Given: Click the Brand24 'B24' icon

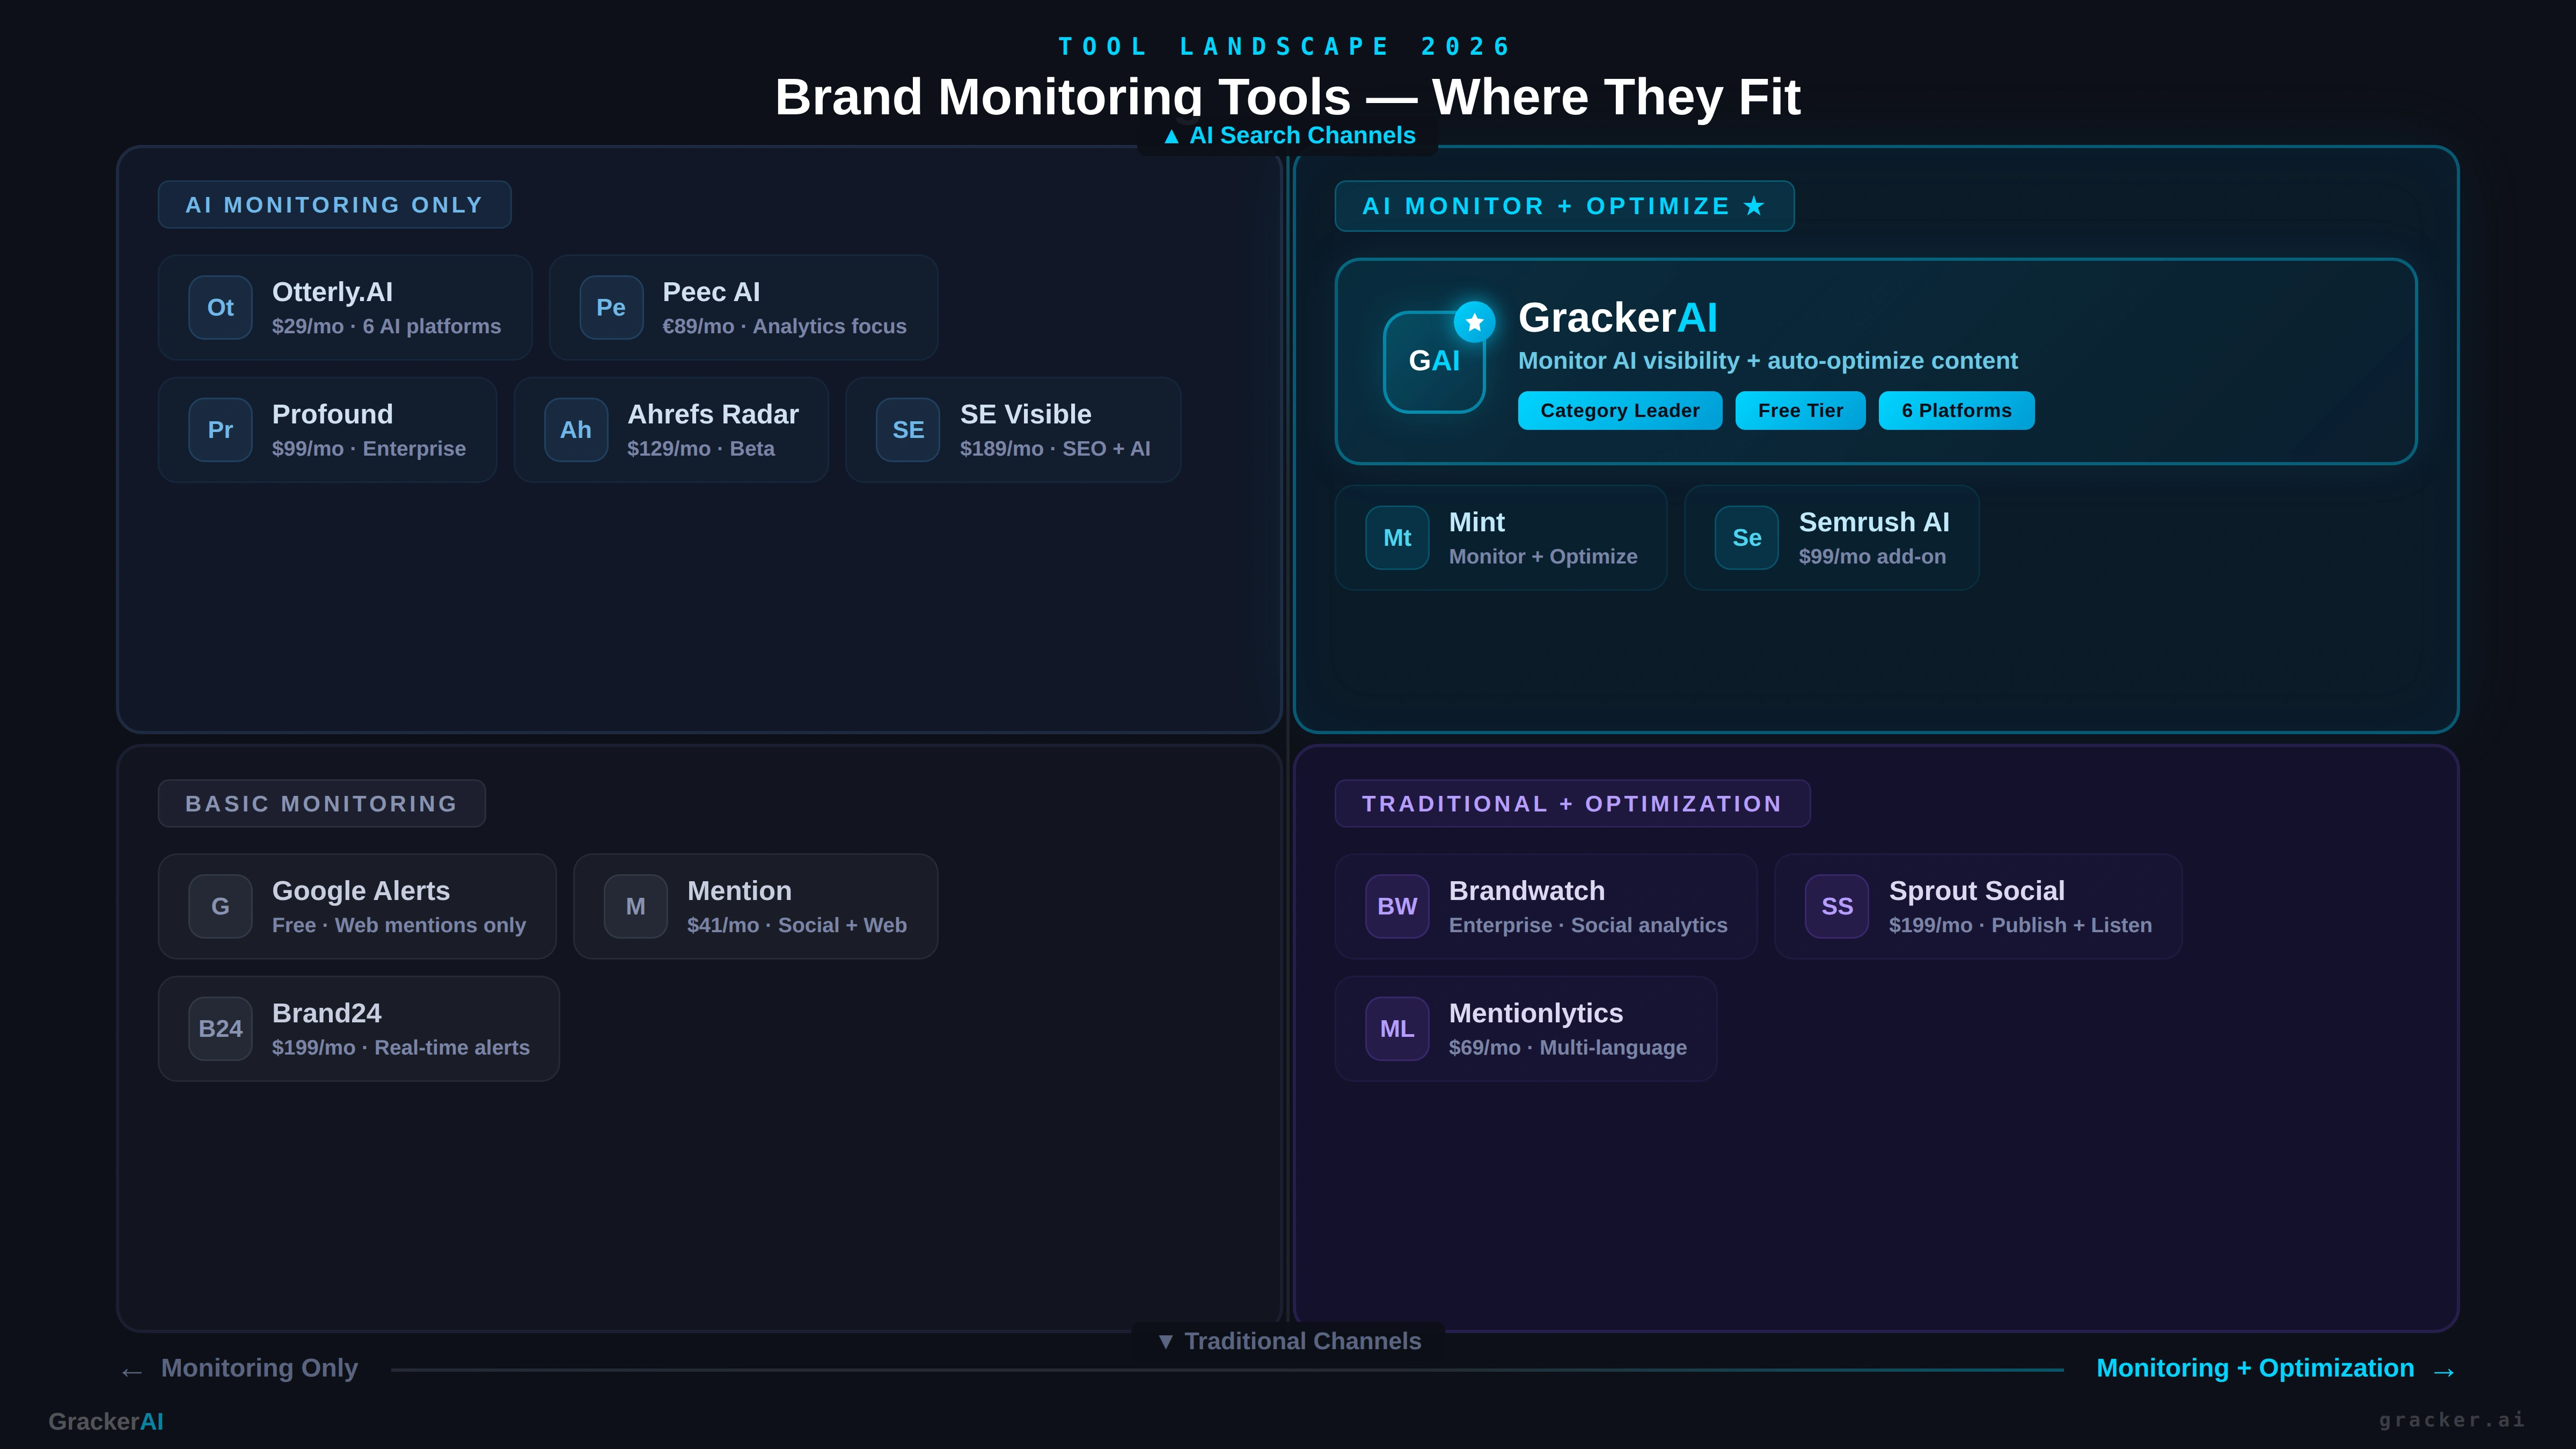Looking at the screenshot, I should point(220,1029).
